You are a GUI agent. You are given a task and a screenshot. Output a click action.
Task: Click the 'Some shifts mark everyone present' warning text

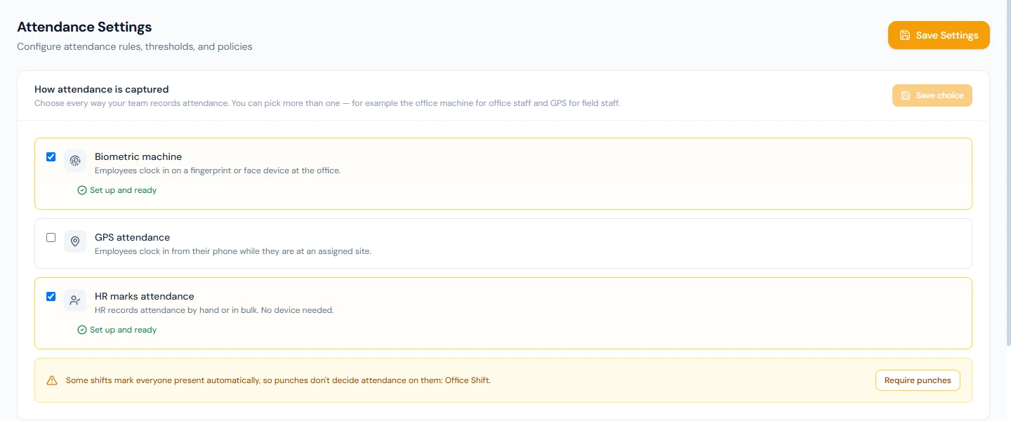pos(278,380)
